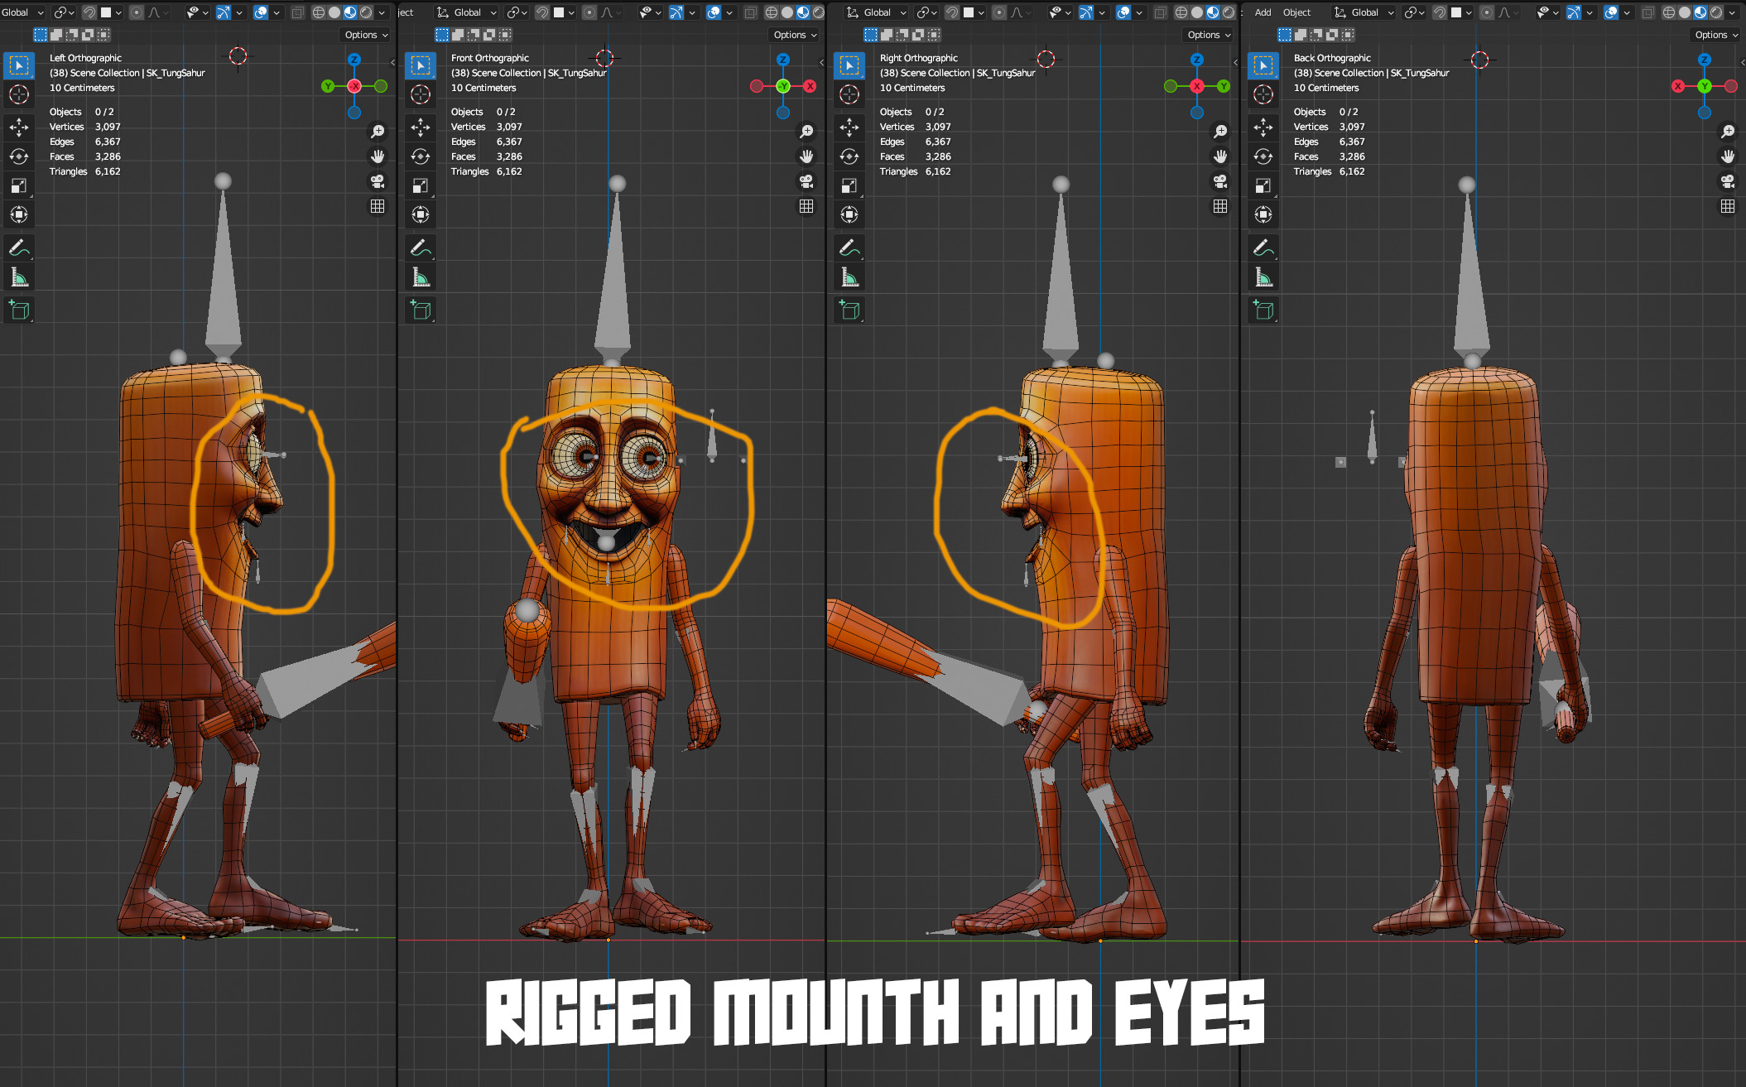Open the Object menu in Back Orthographic viewport

point(1296,12)
